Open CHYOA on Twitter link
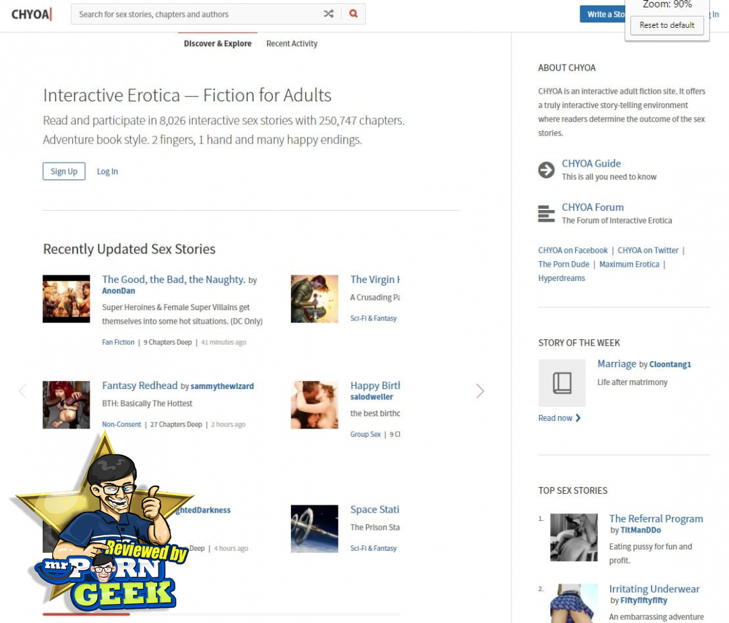 tap(647, 250)
